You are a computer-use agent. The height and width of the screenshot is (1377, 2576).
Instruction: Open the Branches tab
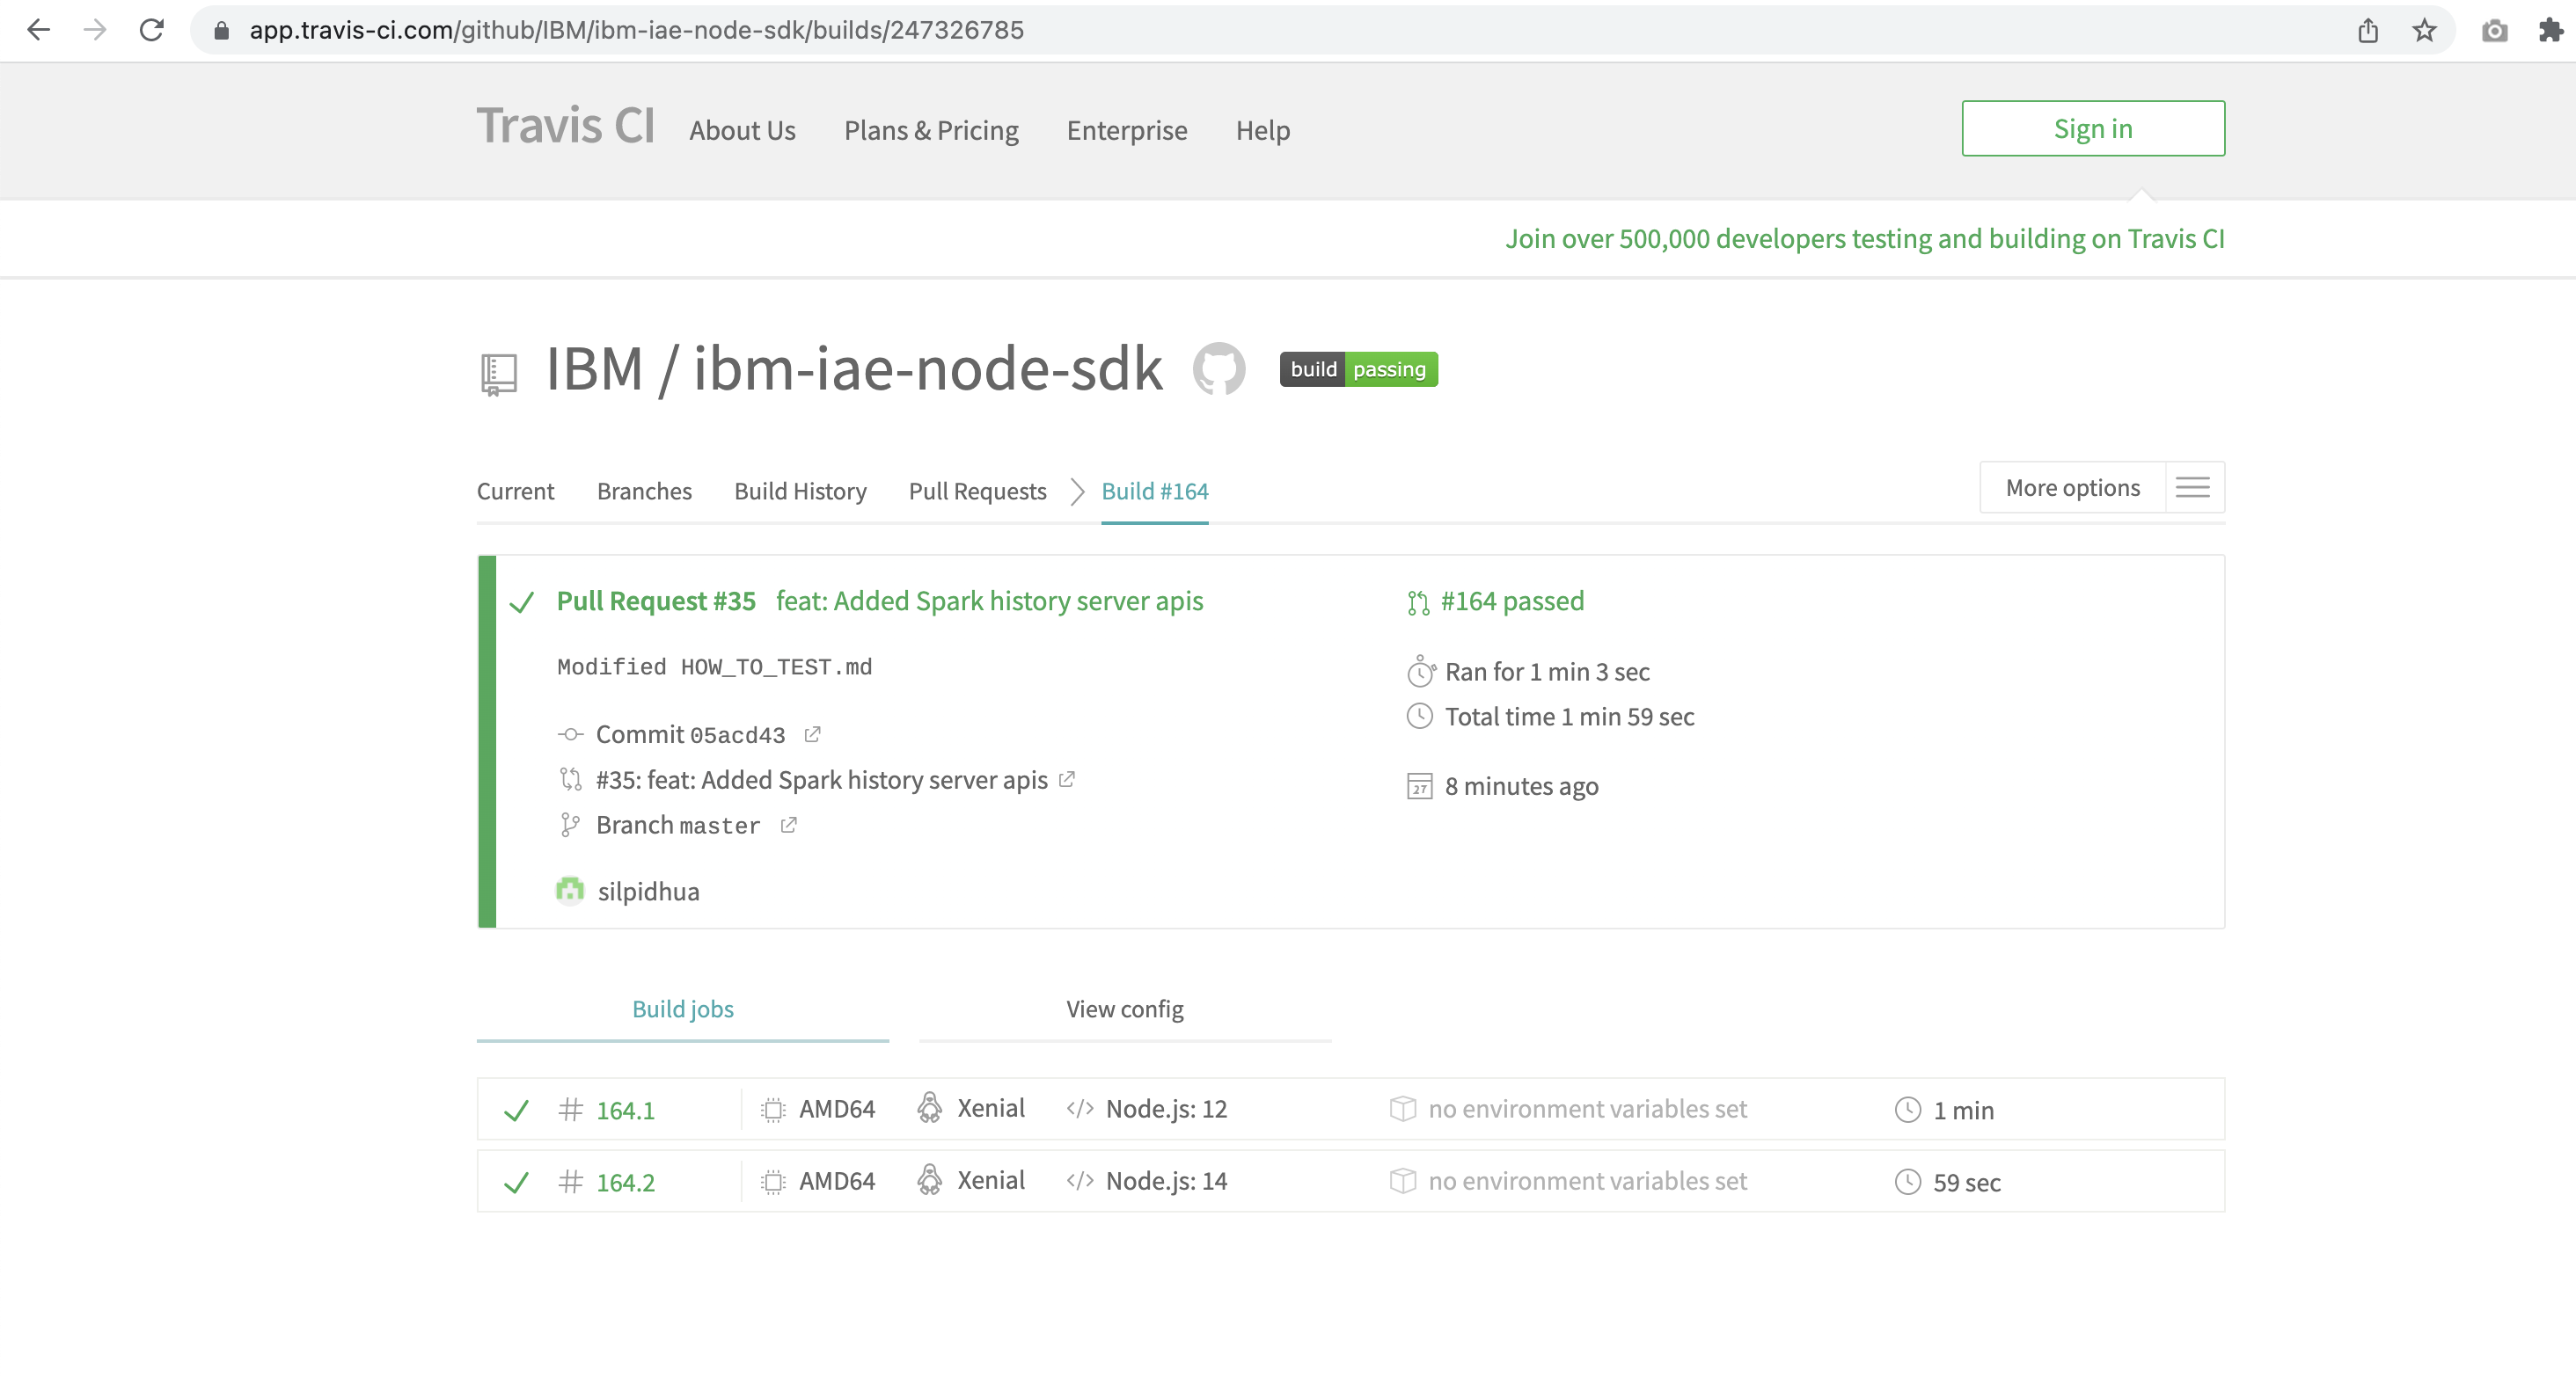(x=644, y=492)
